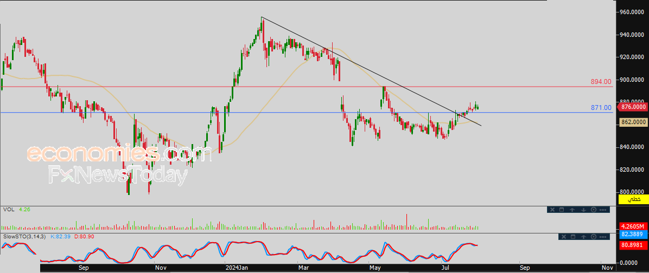Open SlowSTO indicator settings gear
Viewport: 649px width, 273px height.
click(x=593, y=237)
